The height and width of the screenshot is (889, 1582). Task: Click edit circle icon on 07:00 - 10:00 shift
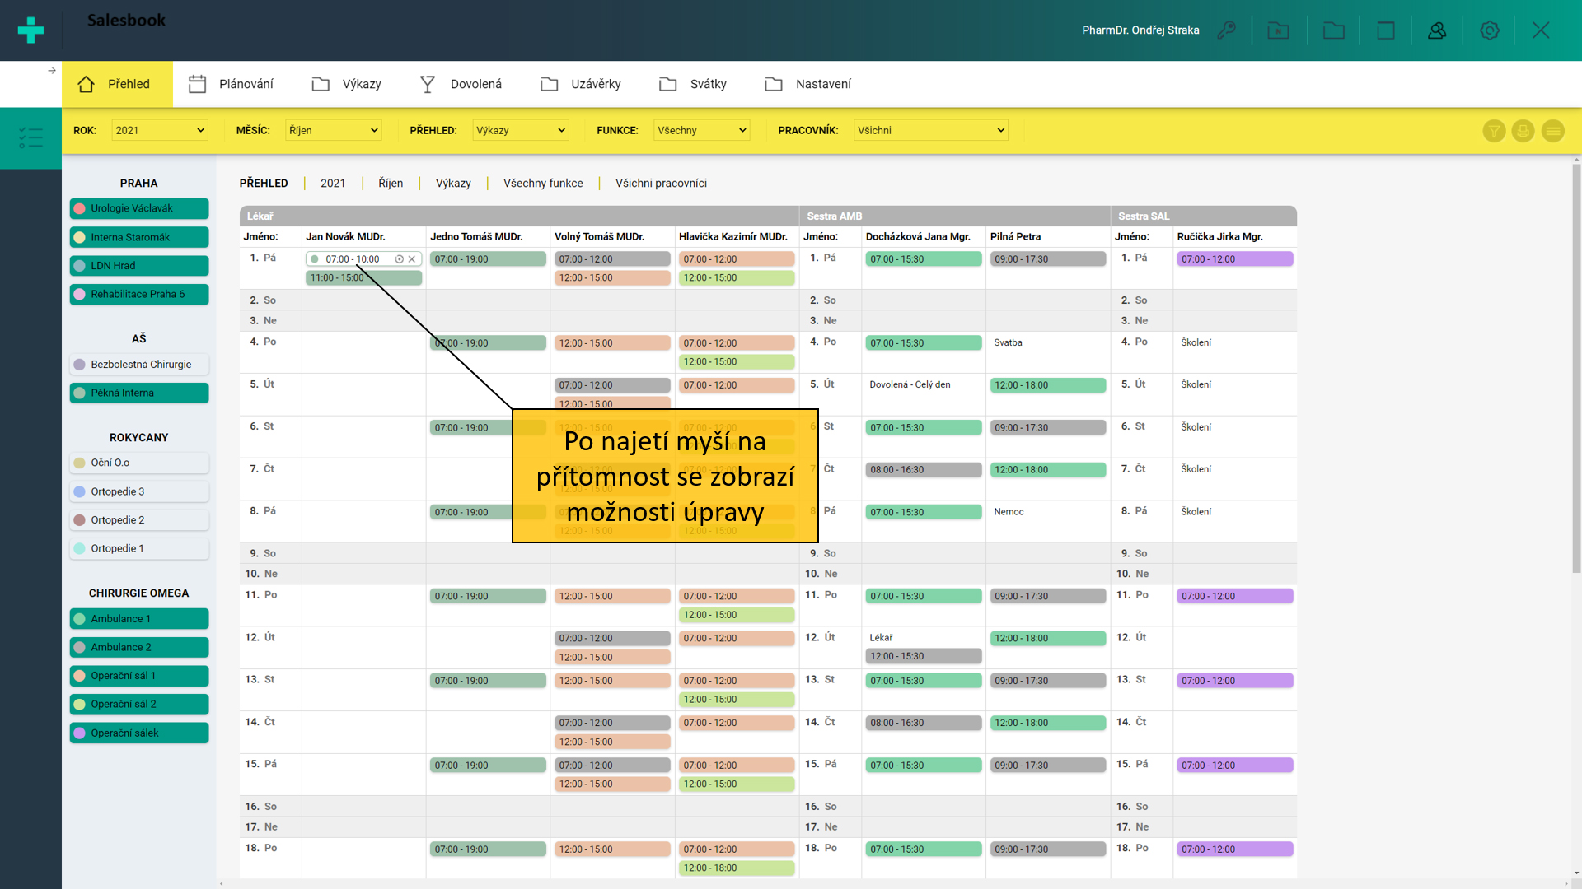[x=400, y=259]
